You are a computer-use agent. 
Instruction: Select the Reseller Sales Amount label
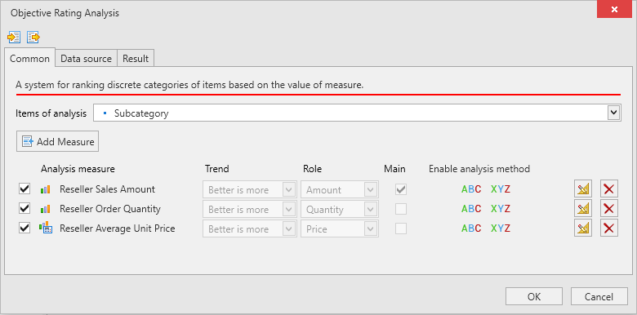107,189
